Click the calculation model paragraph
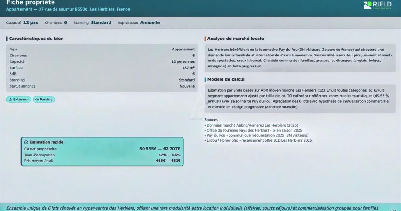This screenshot has height=211, width=401. point(298,99)
